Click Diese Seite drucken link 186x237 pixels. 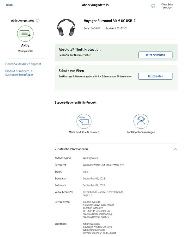[x=167, y=6]
